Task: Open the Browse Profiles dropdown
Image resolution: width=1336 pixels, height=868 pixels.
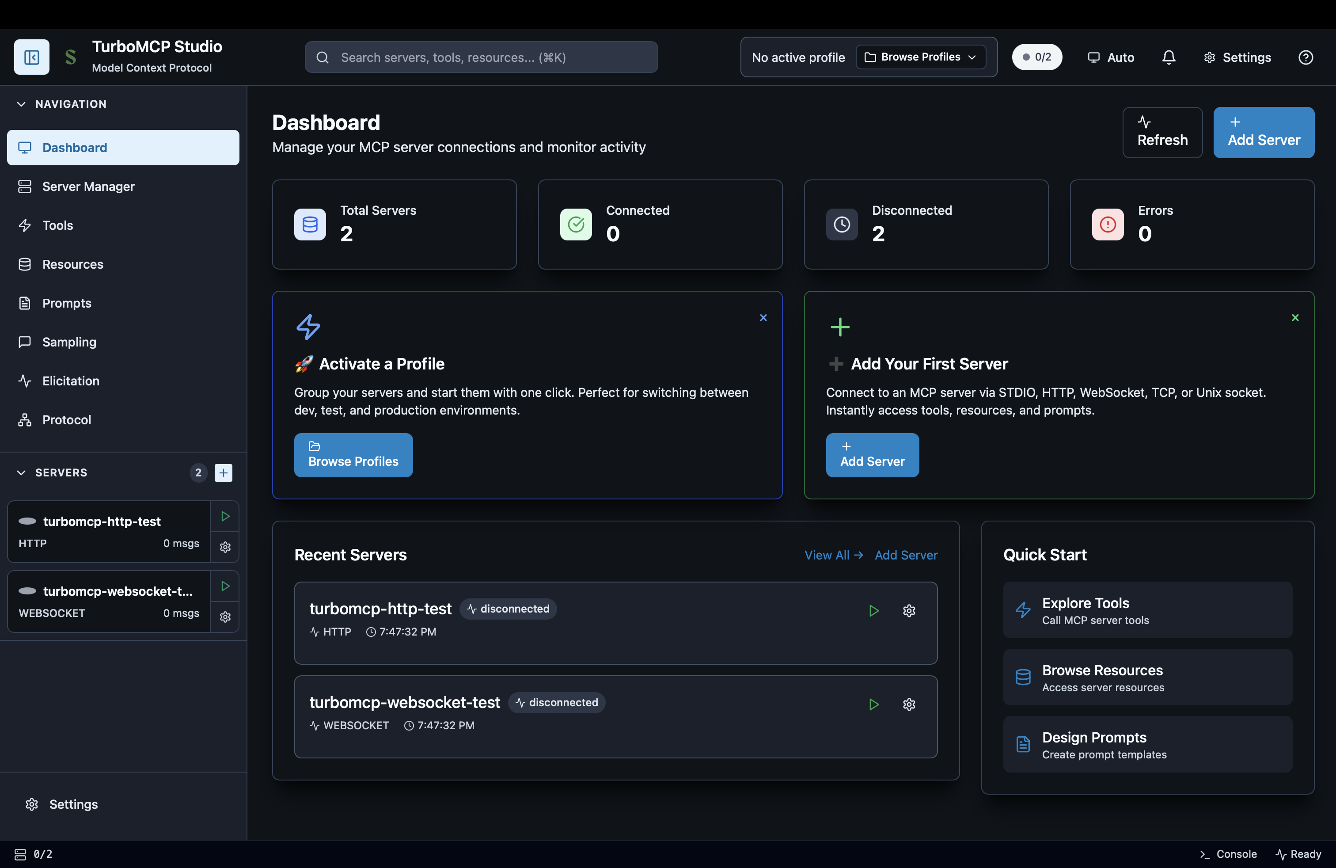Action: [x=920, y=57]
